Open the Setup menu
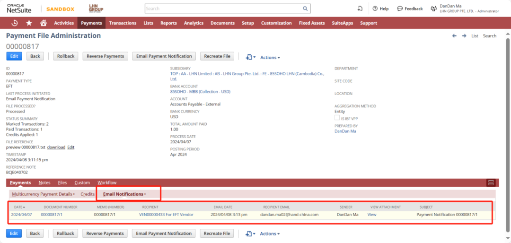 pyautogui.click(x=248, y=23)
